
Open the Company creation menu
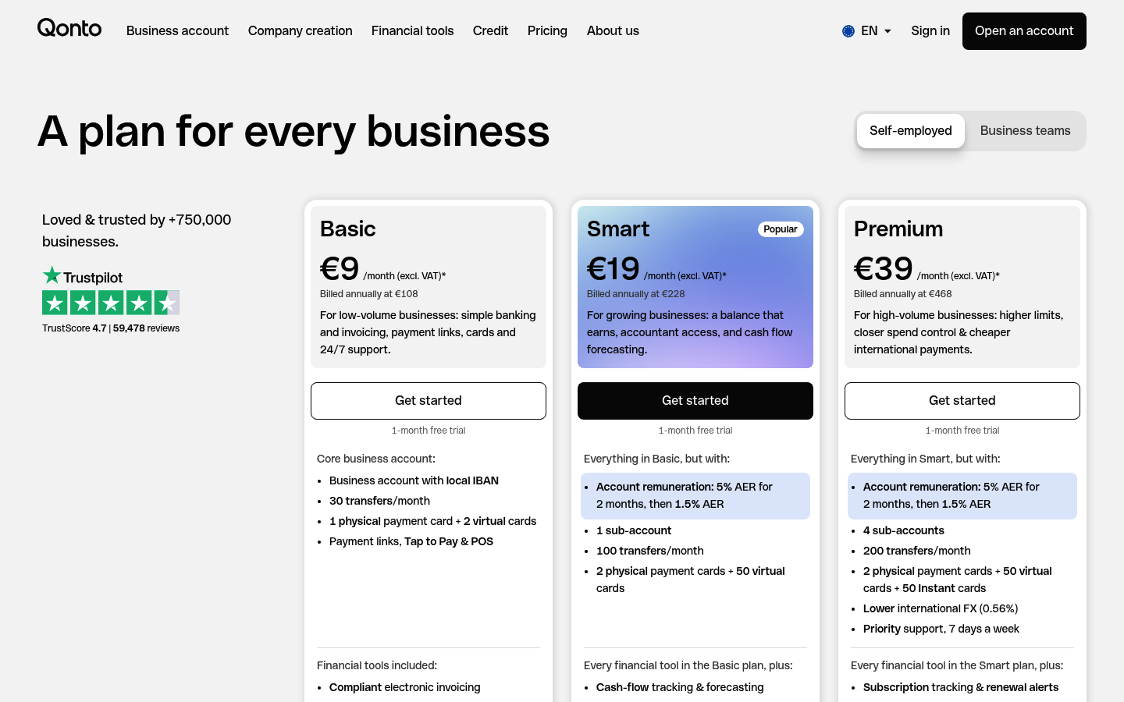pos(301,31)
